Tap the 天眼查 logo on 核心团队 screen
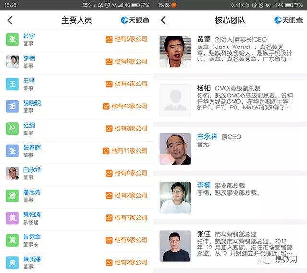Screen dimensions: 307x273 289,20
